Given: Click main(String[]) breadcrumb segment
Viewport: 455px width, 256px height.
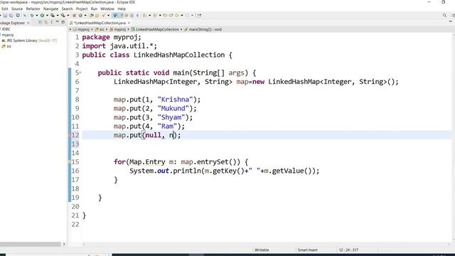Looking at the screenshot, I should [203, 29].
